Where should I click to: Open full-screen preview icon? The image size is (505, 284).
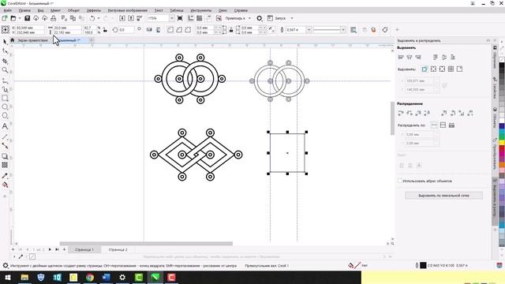pos(180,18)
